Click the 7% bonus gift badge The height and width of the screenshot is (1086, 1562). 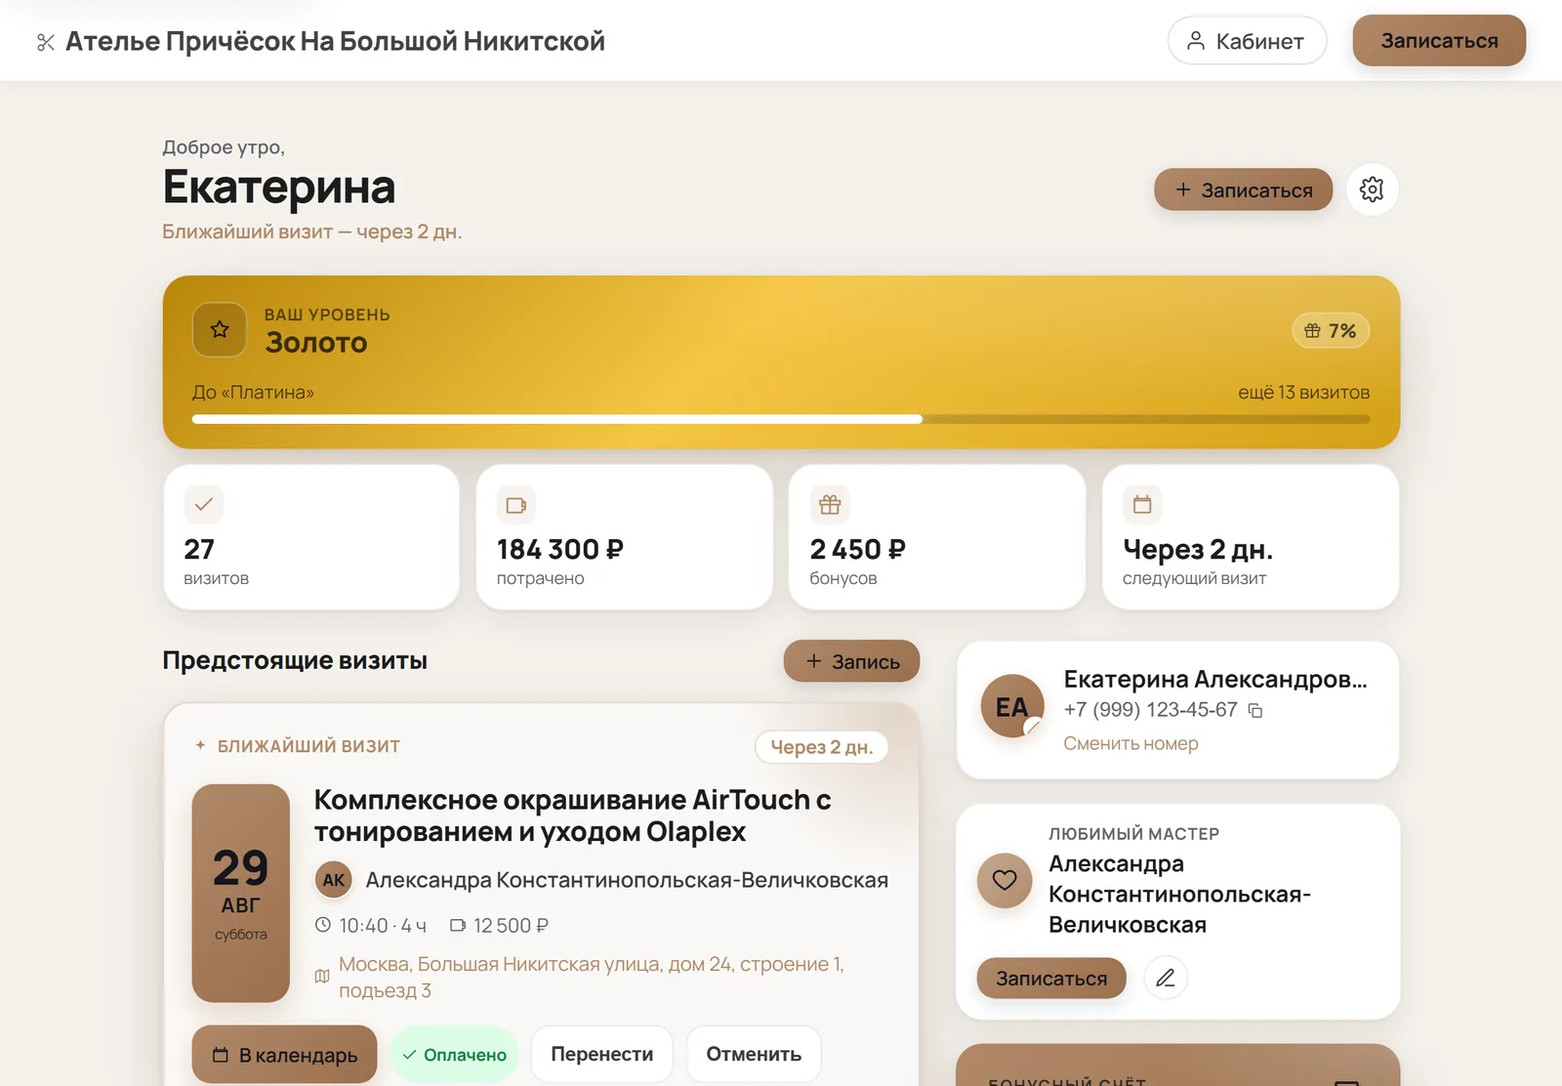[1331, 331]
